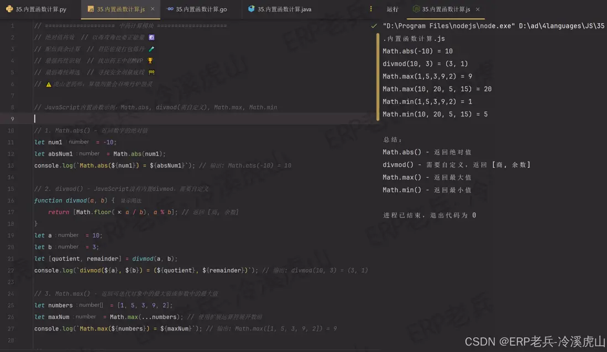Image resolution: width=607 pixels, height=352 pixels.
Task: Click the code 'let num1 = -10;'
Action: (x=76, y=142)
